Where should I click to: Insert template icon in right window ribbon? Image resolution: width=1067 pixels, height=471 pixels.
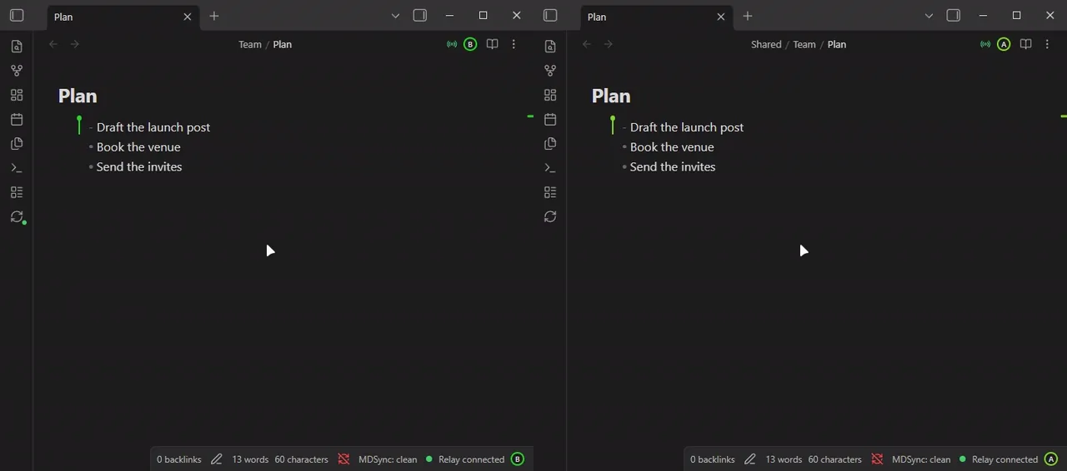(550, 143)
